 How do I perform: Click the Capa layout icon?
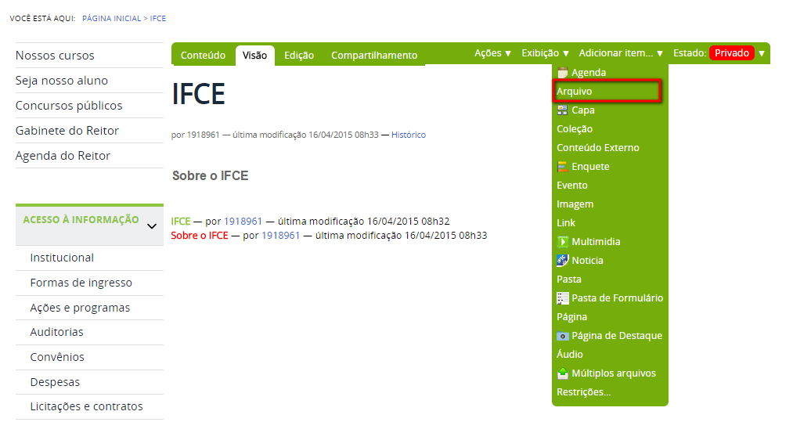coord(562,110)
